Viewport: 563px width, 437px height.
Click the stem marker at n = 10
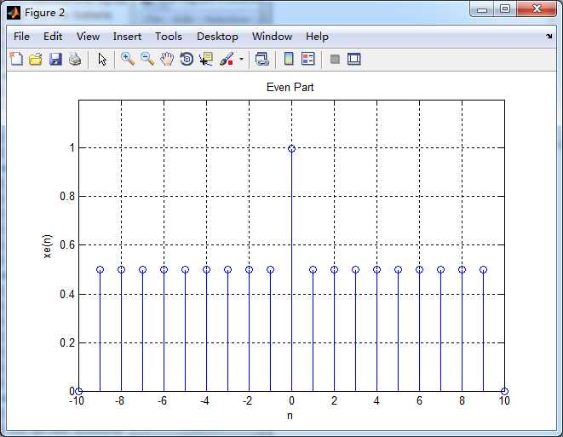[x=504, y=391]
